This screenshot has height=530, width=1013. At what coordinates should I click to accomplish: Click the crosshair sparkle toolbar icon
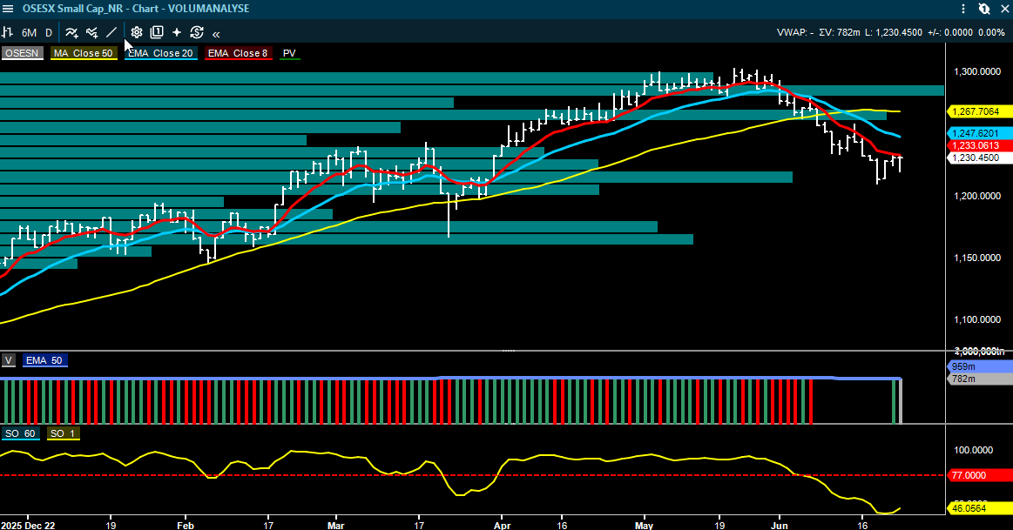(176, 32)
